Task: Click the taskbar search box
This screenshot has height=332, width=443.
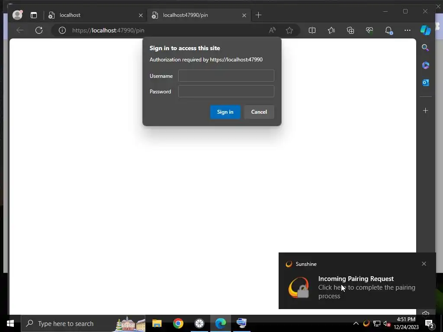Action: pos(83,323)
